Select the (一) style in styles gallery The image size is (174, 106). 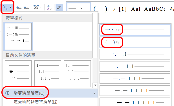(100, 9)
